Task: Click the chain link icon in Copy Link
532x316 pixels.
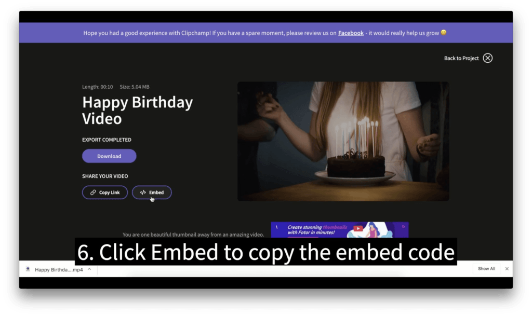Action: (93, 193)
